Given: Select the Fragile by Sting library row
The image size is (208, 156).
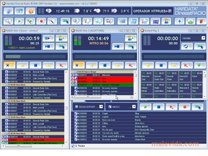Looking at the screenshot, I should [139, 113].
